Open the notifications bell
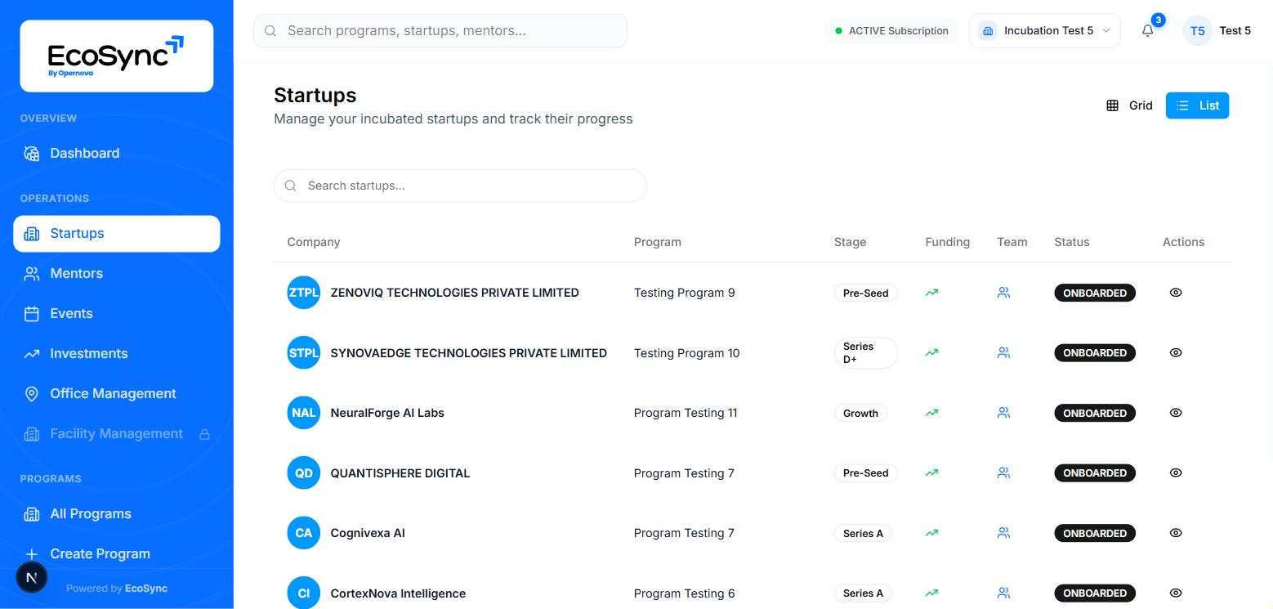The image size is (1273, 609). coord(1148,31)
